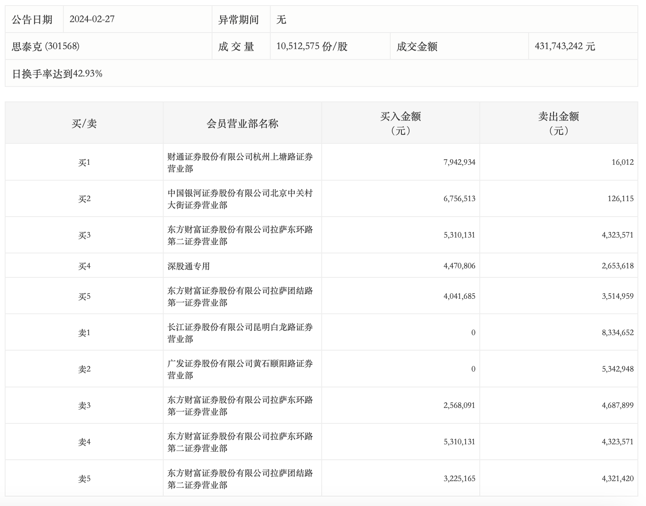Image resolution: width=646 pixels, height=506 pixels.
Task: Select sell amount 126,115
Action: [x=621, y=199]
